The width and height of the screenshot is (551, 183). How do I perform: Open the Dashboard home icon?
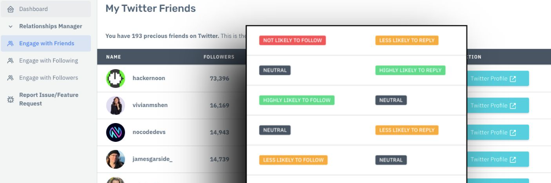(11, 9)
